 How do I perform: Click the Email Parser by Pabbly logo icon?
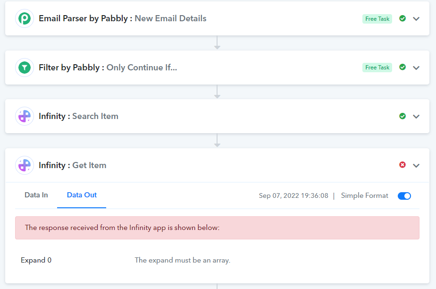click(x=25, y=18)
